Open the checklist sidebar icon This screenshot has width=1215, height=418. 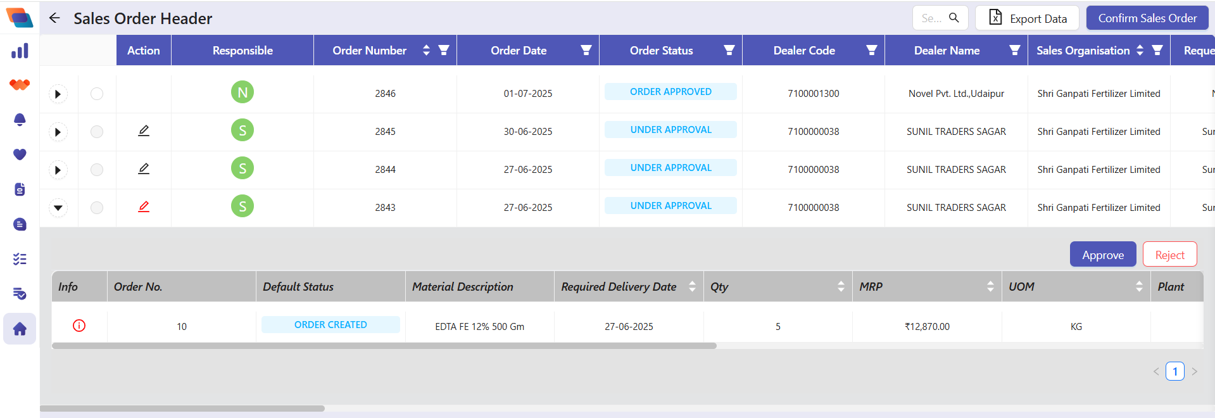[20, 259]
